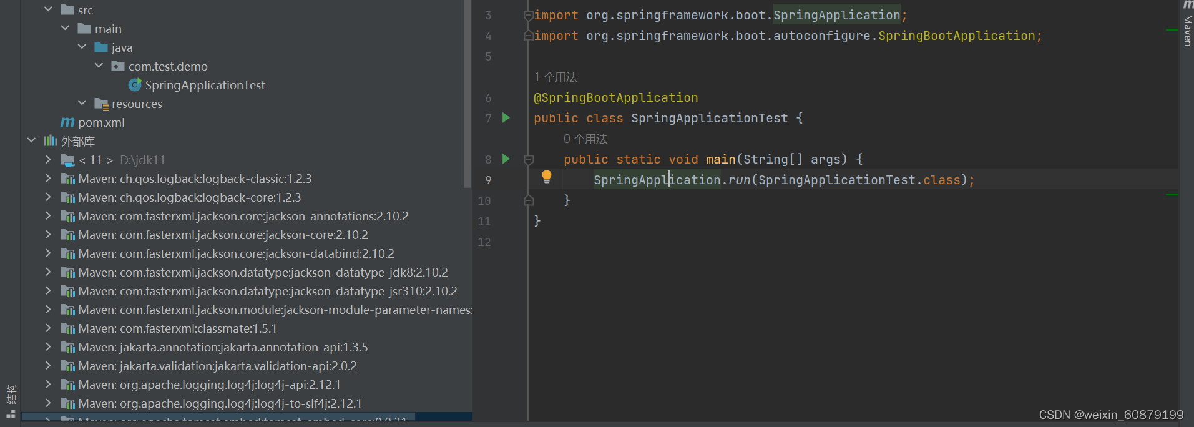Collapse the com.test.demo package chevron

[99, 66]
